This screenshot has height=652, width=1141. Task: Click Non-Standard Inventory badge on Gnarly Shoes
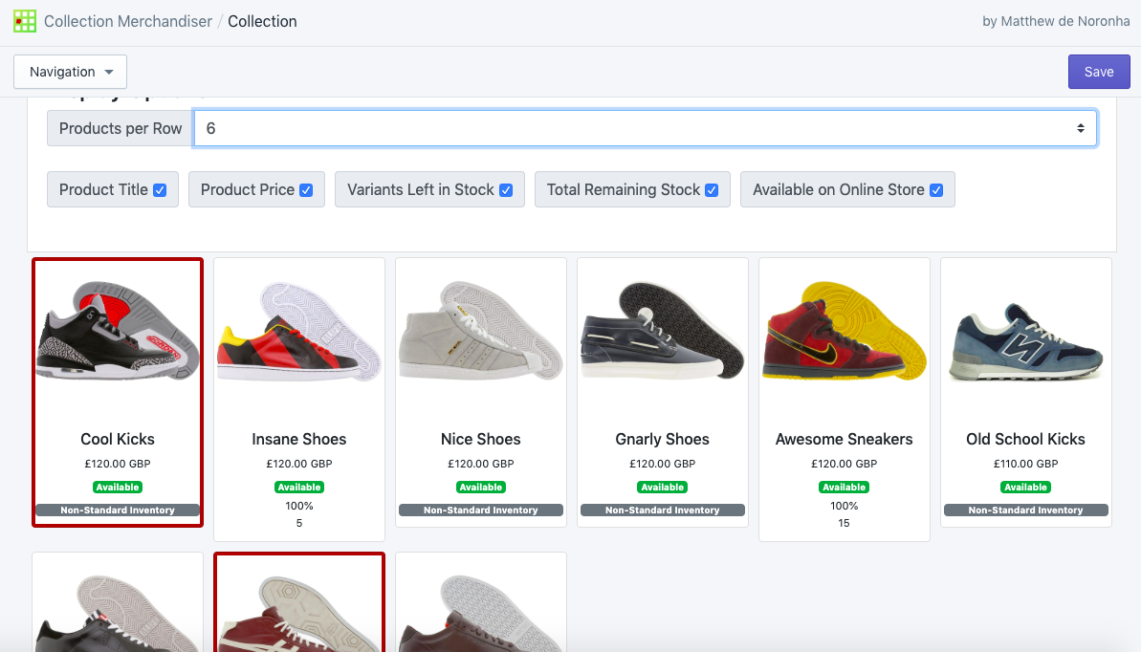[662, 511]
